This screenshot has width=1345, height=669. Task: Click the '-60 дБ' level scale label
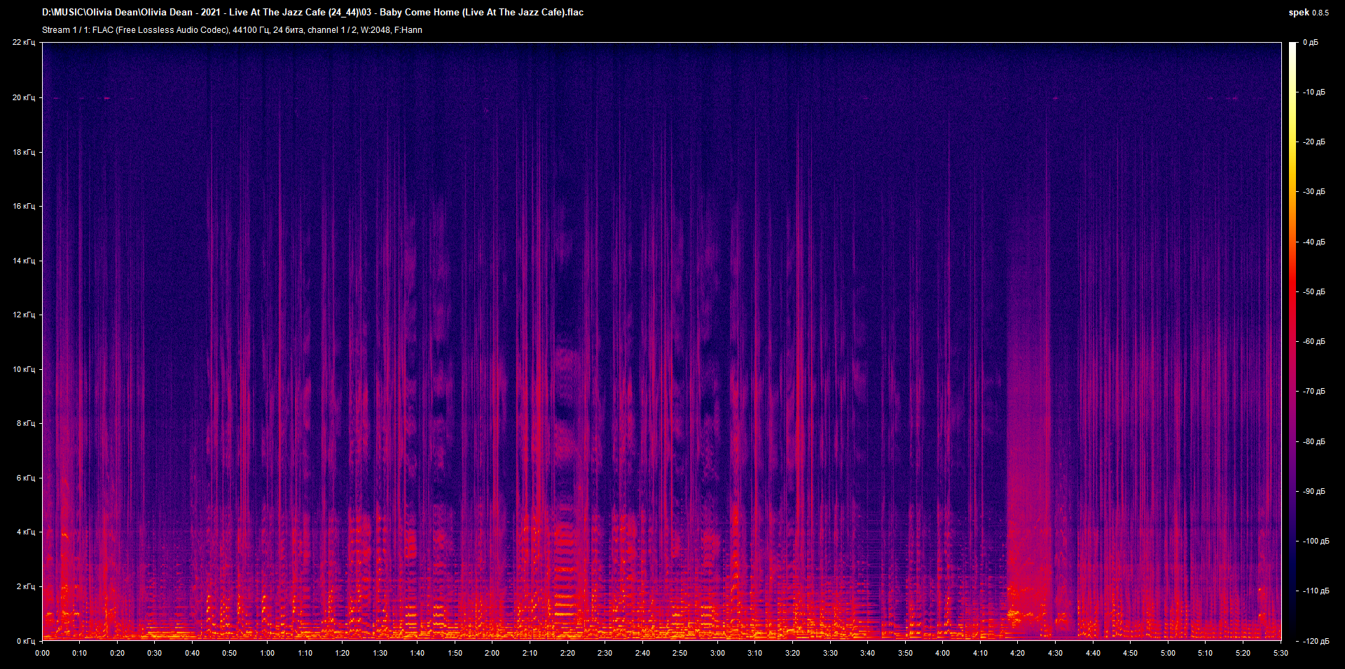click(1314, 342)
